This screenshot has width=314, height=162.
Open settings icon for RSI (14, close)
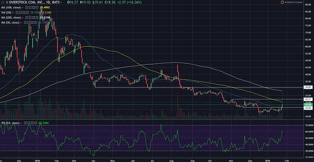(29, 123)
